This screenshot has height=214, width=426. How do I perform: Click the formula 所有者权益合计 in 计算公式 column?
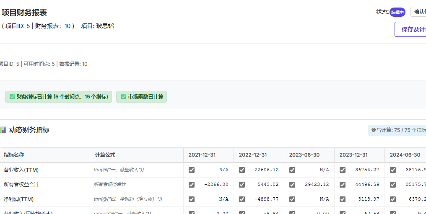pyautogui.click(x=110, y=184)
